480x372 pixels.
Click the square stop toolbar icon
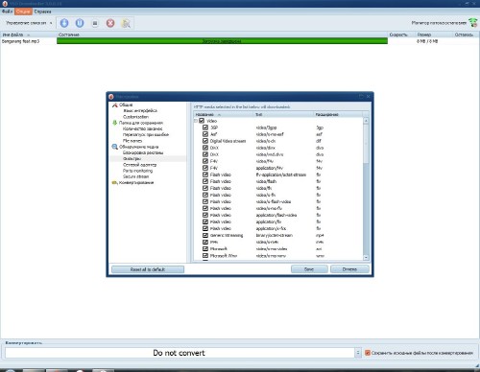pos(95,23)
